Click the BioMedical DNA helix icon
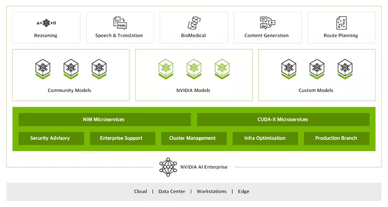The width and height of the screenshot is (388, 207). [x=194, y=23]
